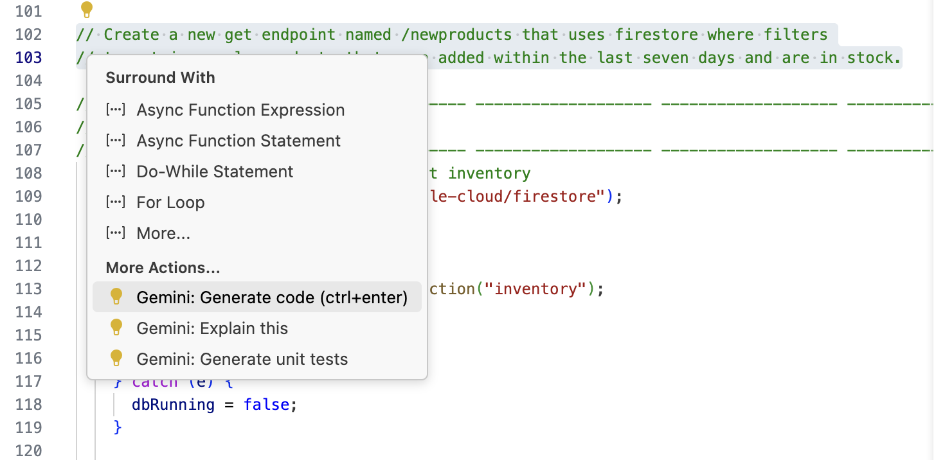
Task: Select Async Function Expression snippet
Action: pyautogui.click(x=257, y=110)
